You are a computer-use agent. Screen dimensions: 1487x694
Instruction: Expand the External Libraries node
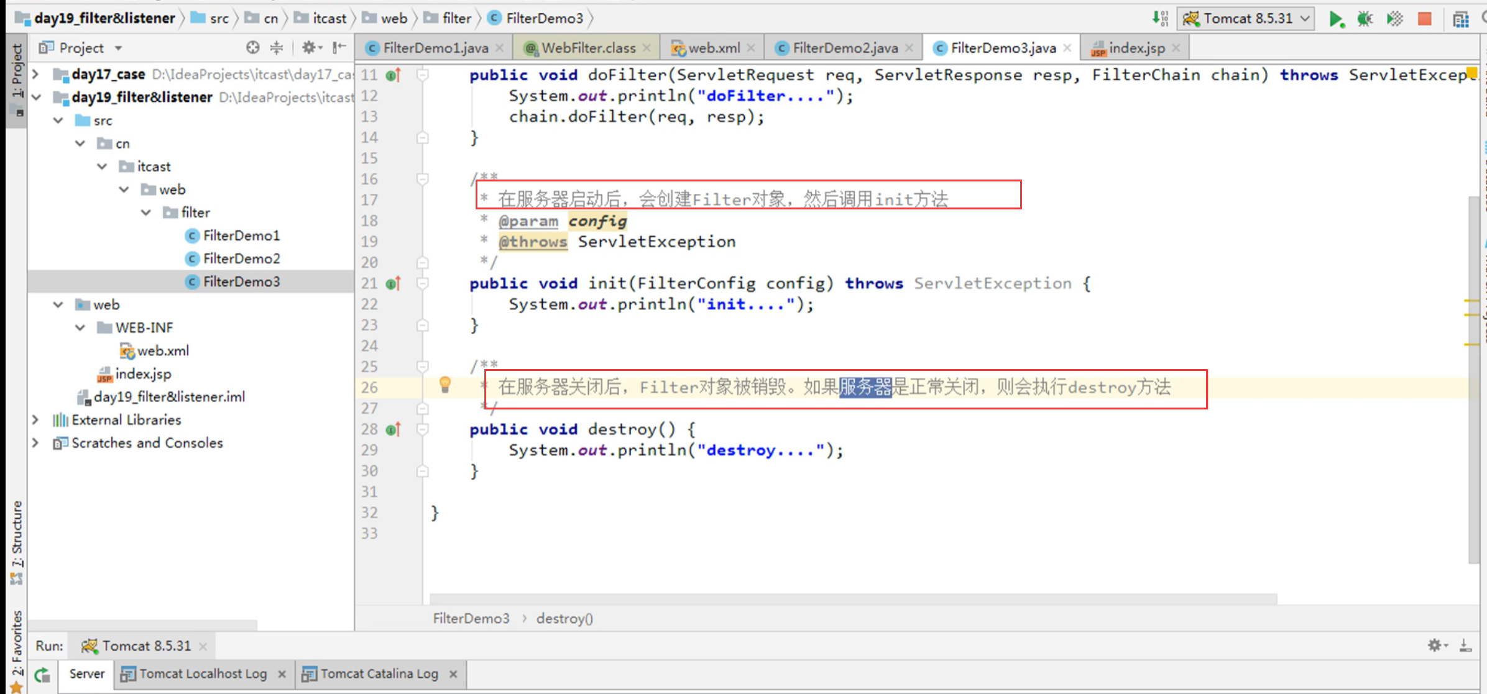[35, 420]
